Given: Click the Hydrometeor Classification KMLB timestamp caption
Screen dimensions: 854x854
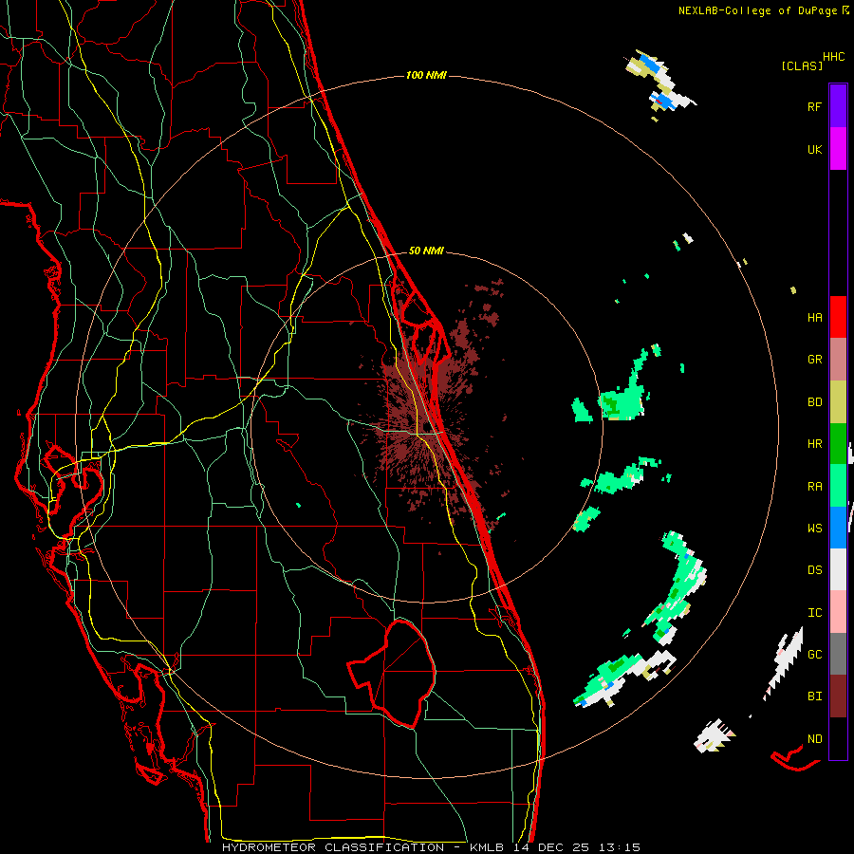Looking at the screenshot, I should [x=431, y=847].
